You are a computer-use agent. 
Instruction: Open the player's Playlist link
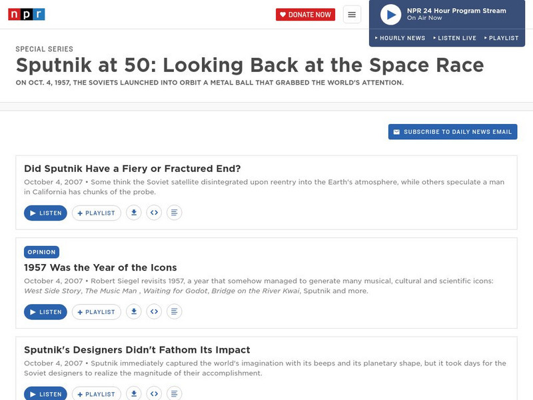tap(502, 38)
